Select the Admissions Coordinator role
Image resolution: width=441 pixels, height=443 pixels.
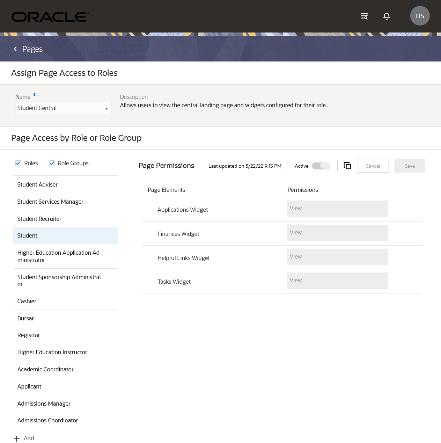pos(47,420)
